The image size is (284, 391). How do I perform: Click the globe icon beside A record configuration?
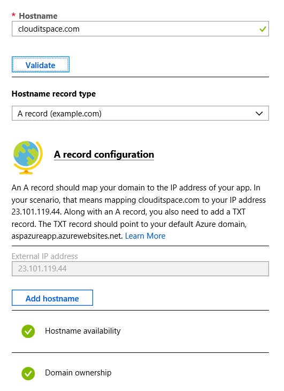(x=28, y=157)
